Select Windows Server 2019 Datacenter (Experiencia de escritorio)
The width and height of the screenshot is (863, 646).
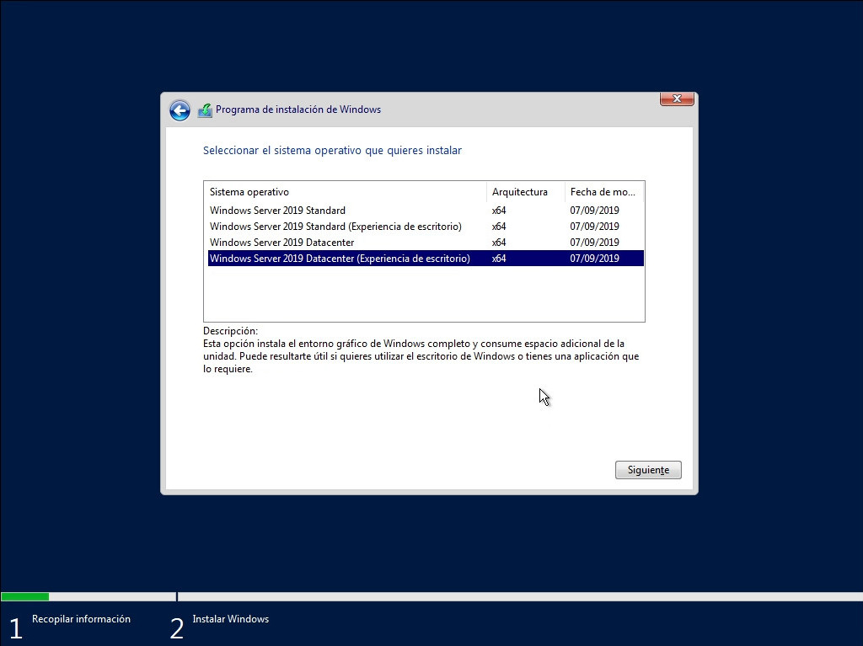[x=340, y=259]
